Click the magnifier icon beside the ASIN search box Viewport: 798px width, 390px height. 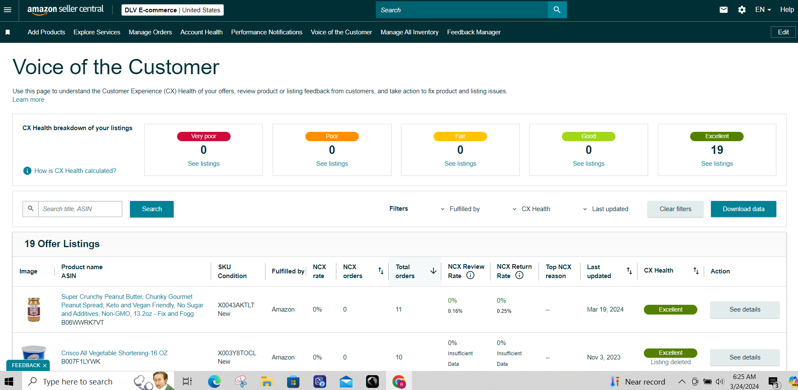click(31, 209)
